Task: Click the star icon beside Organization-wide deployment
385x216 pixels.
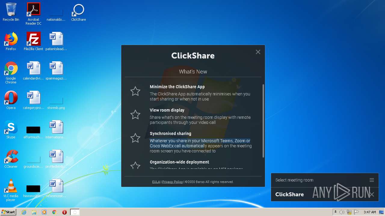Action: point(135,165)
